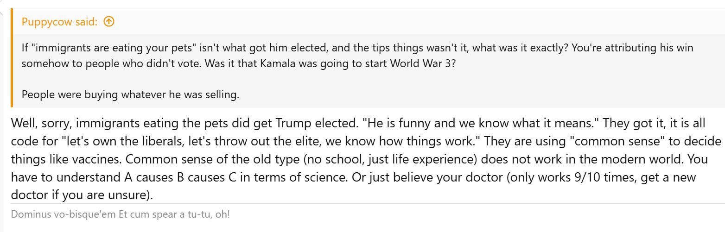
Task: Click the orange left border of the quote block
Action: (x=13, y=60)
